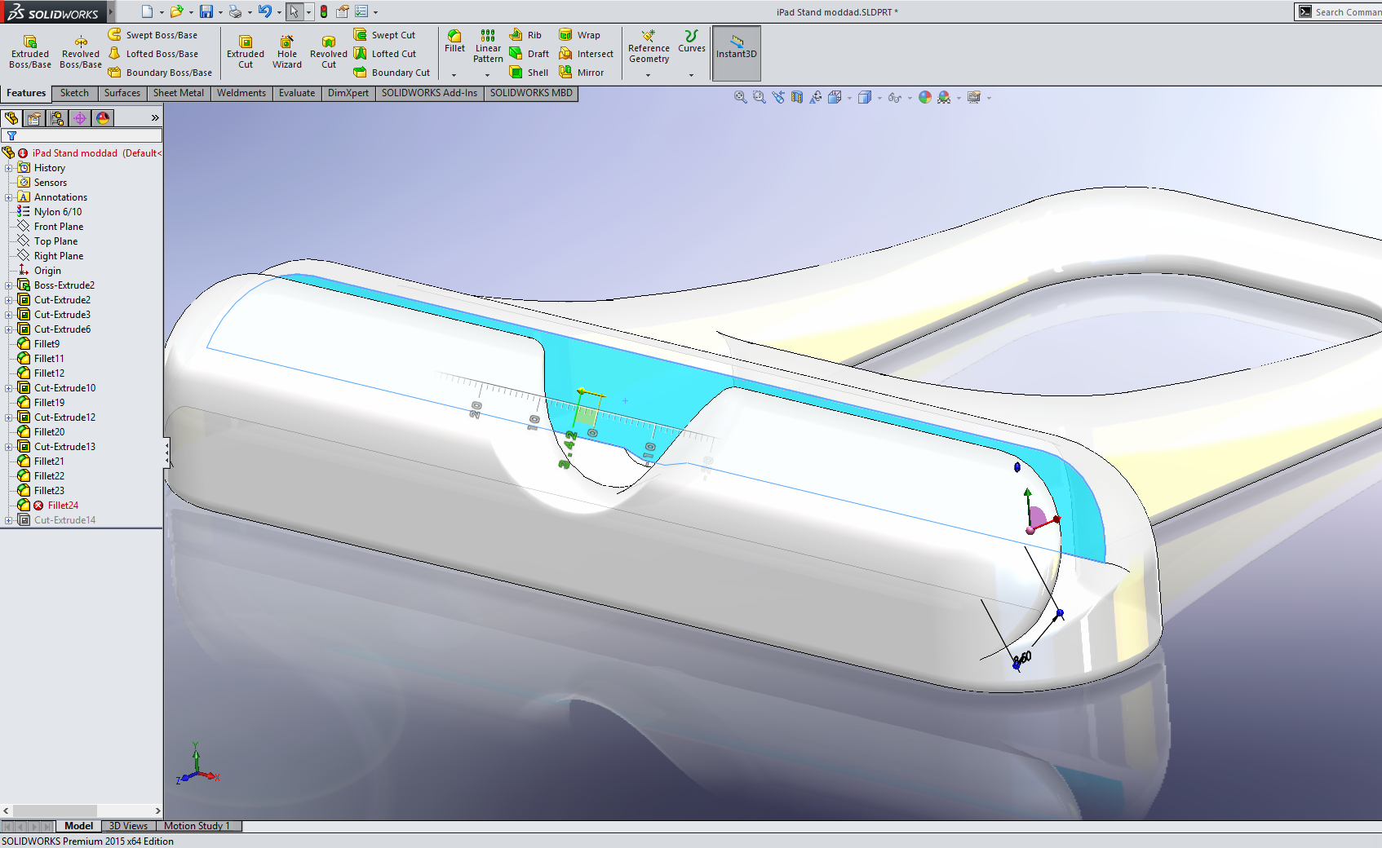
Task: Switch to Motion Study 1 tab
Action: [197, 826]
